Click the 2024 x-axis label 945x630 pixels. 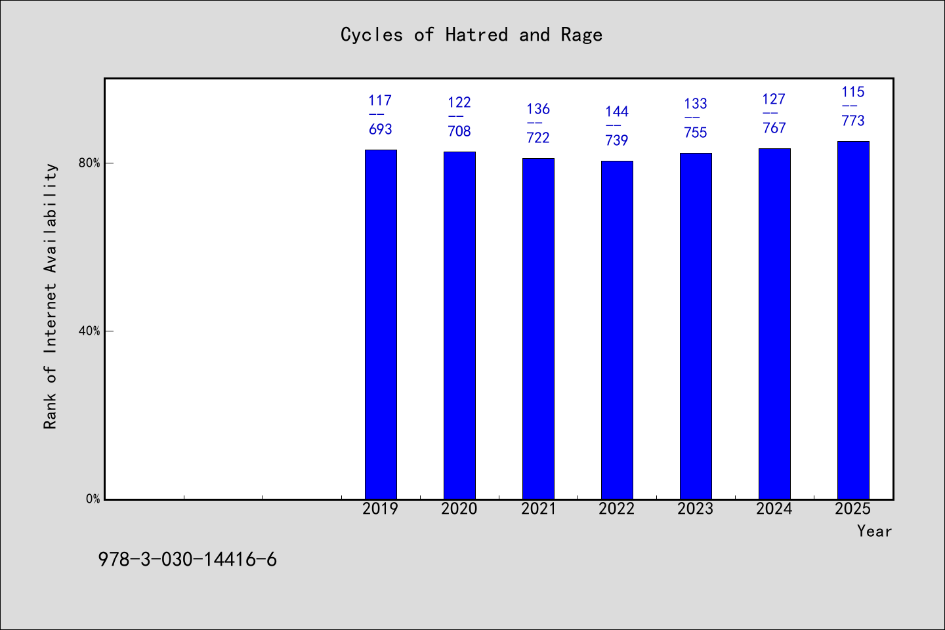774,509
